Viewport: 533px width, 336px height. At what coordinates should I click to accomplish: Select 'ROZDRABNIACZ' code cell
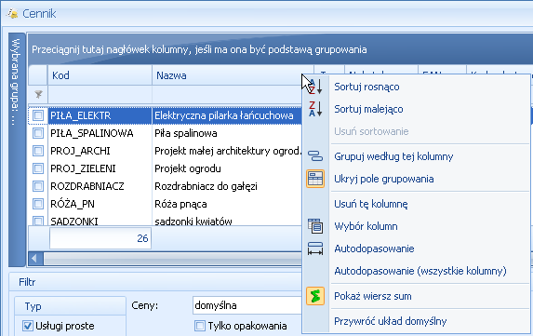[x=100, y=186]
